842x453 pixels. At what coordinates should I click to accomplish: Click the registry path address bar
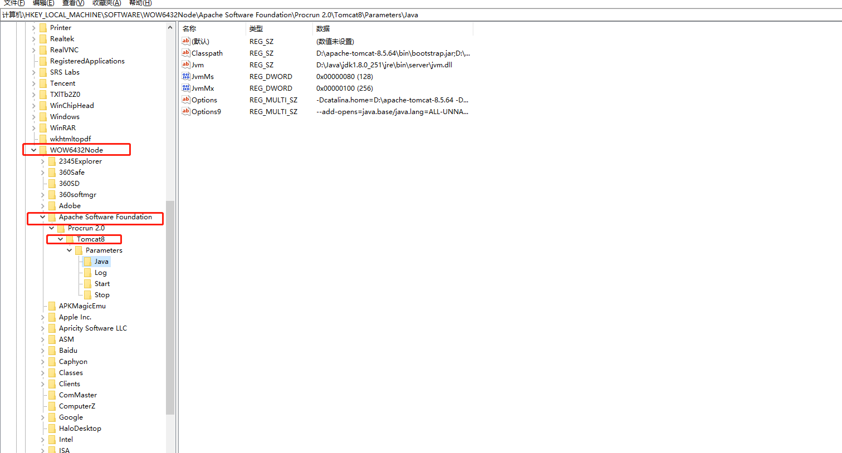click(223, 15)
